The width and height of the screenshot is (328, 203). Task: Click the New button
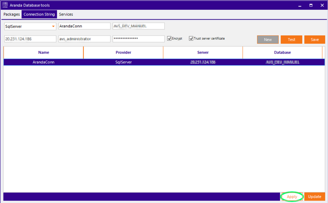[268, 39]
